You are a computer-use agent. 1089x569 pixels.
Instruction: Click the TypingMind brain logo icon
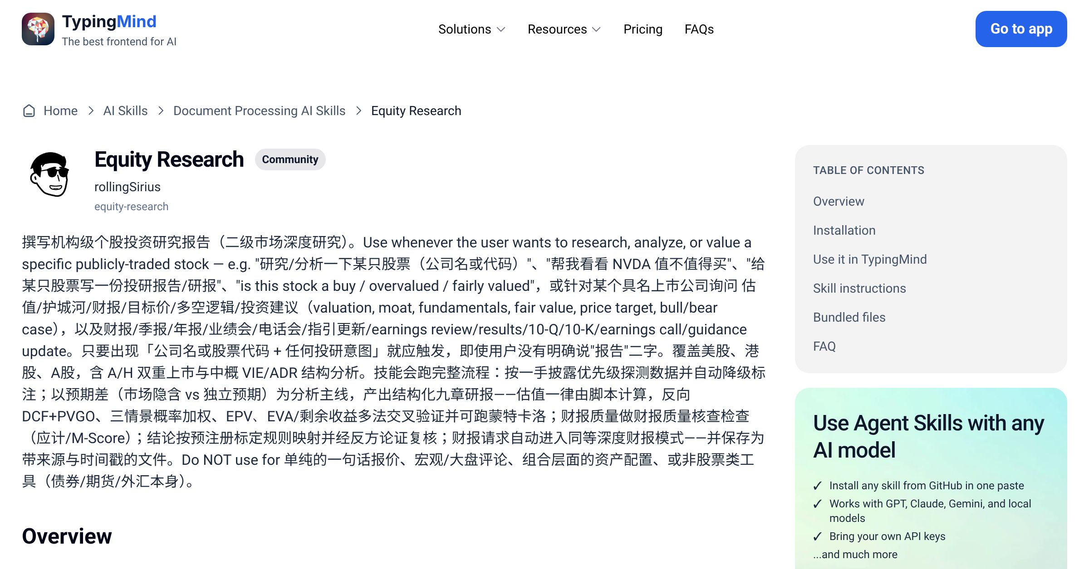(38, 29)
